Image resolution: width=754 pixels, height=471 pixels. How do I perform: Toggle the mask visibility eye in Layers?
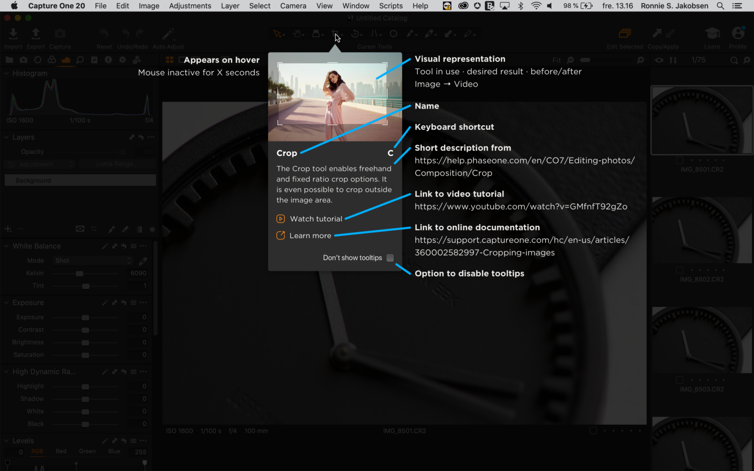pyautogui.click(x=80, y=229)
